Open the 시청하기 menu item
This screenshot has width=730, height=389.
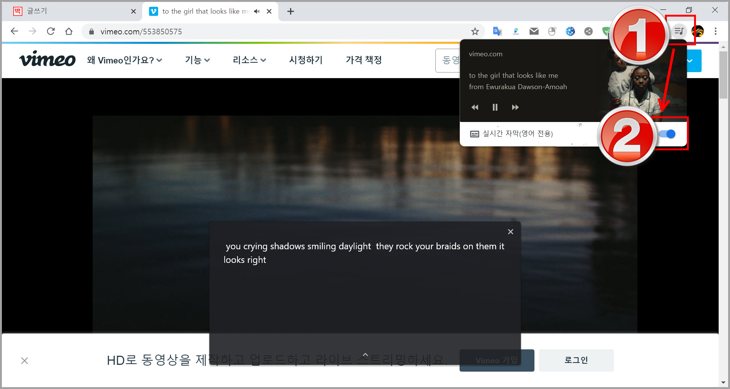pos(306,60)
